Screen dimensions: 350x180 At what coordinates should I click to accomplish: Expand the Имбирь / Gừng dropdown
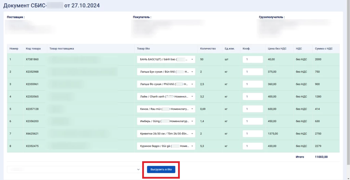click(x=166, y=121)
